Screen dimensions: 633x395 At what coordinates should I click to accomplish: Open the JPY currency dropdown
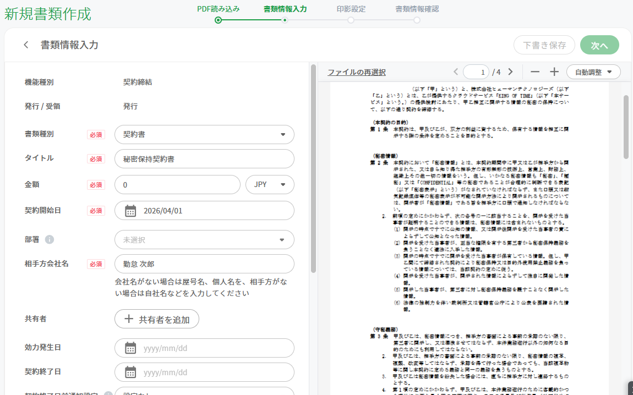click(270, 184)
